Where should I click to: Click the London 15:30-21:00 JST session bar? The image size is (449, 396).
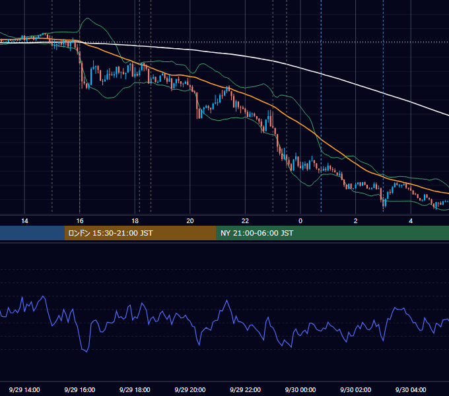[140, 233]
